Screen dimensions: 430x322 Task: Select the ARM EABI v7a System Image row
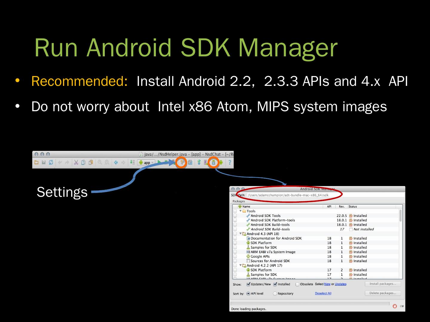coord(316,252)
